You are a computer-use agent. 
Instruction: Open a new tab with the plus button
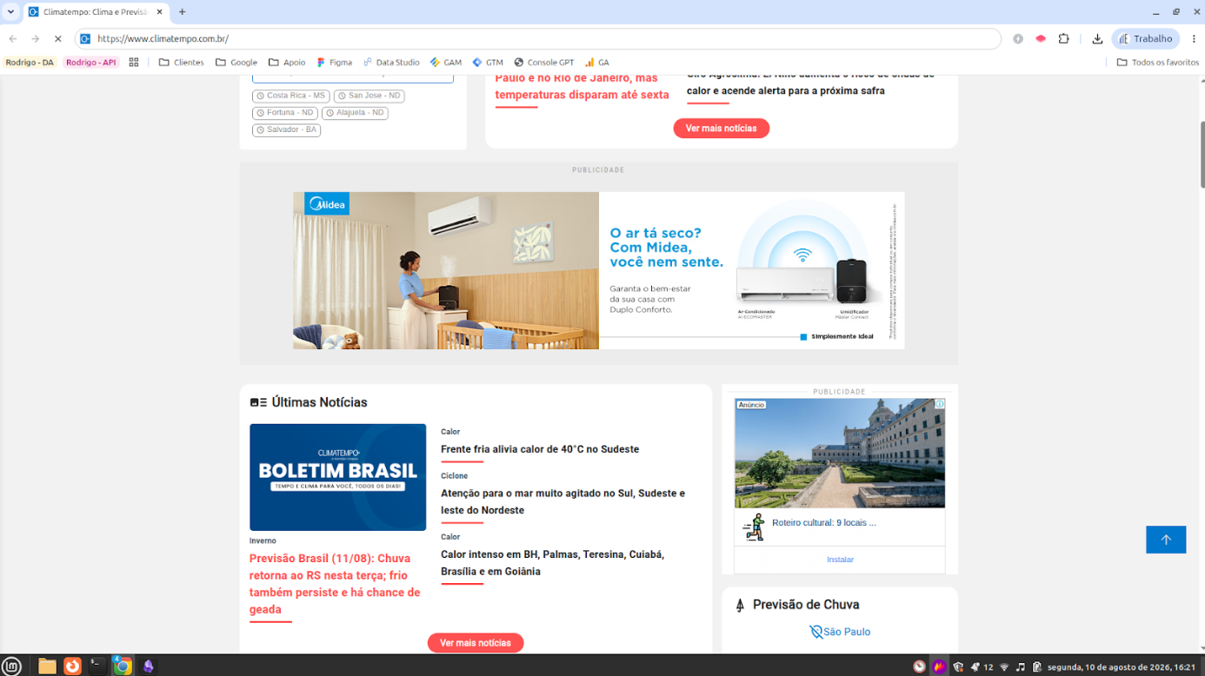[x=183, y=12]
